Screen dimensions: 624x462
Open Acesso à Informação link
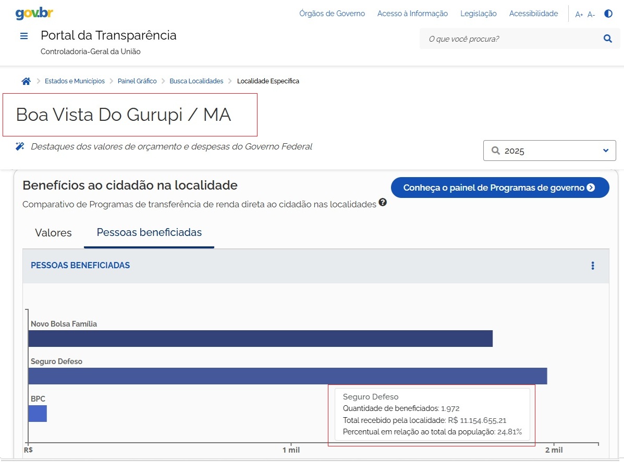pyautogui.click(x=412, y=14)
